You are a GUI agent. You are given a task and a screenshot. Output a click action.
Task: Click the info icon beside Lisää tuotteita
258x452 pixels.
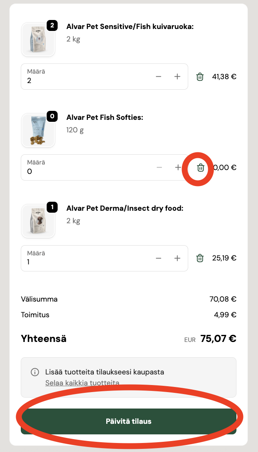[35, 372]
